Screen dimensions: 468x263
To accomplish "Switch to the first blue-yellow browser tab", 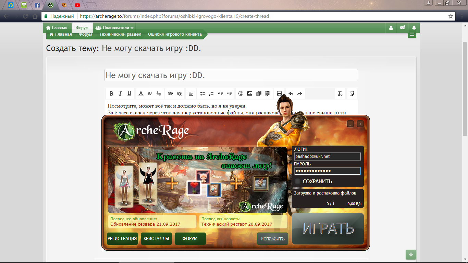I will pos(10,5).
